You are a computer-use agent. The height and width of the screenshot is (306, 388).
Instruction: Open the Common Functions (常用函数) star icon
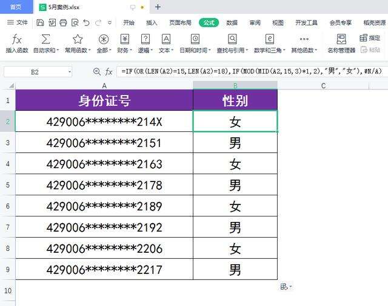pyautogui.click(x=78, y=39)
